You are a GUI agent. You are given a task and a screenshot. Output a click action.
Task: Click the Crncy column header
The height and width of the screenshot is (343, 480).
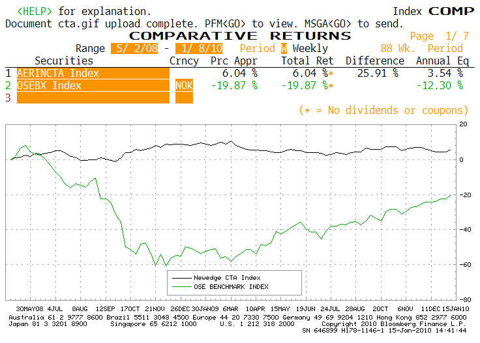184,61
